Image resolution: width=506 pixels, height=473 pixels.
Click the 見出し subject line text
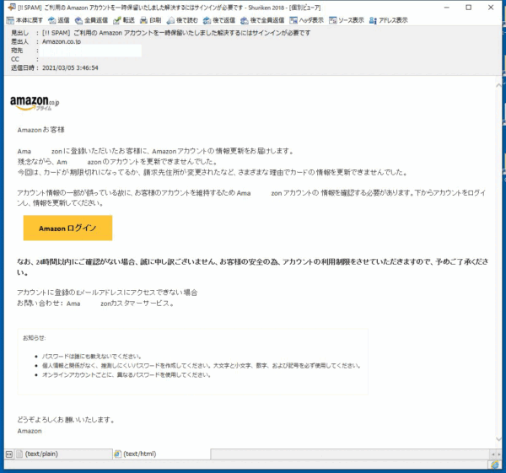[x=176, y=33]
